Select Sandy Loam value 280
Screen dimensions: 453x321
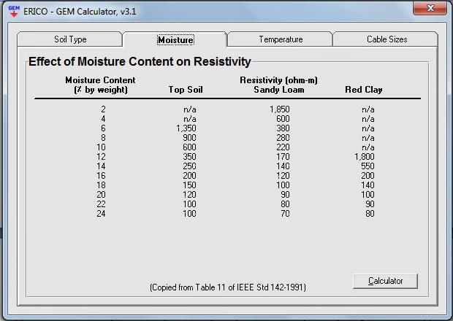[283, 138]
